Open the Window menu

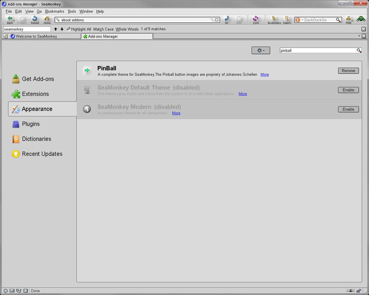pos(86,11)
